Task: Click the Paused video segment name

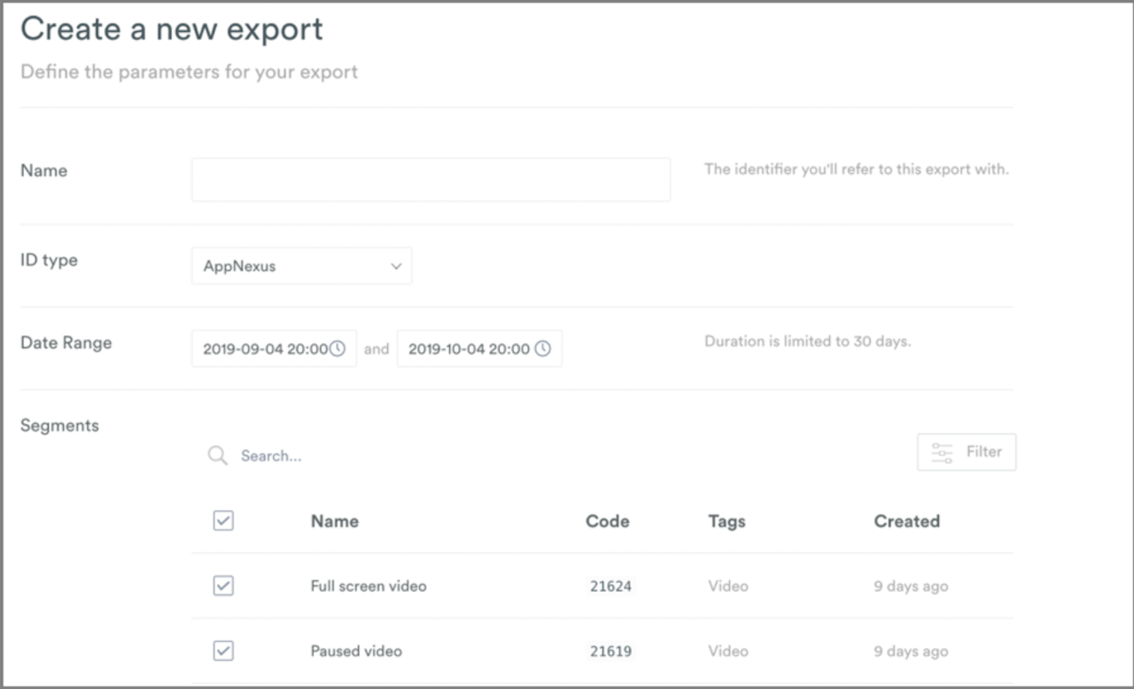Action: (x=355, y=651)
